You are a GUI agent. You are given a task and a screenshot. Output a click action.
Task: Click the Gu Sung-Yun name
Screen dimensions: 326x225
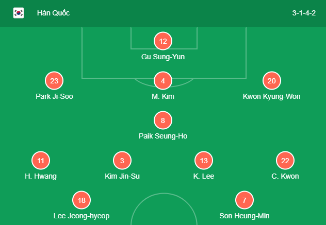pos(163,57)
